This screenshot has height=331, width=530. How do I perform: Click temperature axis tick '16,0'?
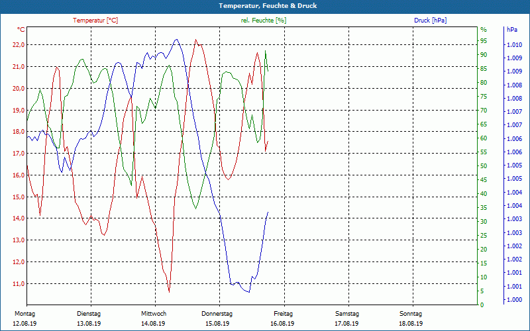[19, 175]
